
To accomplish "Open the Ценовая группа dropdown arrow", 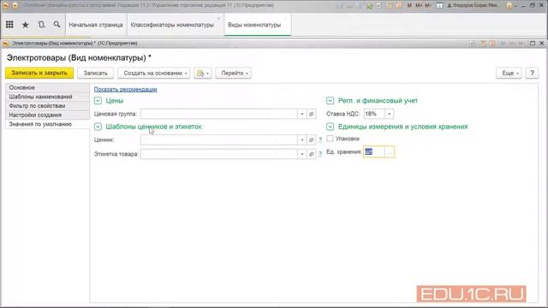I will 302,114.
